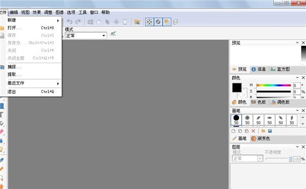The width and height of the screenshot is (306, 189).
Task: Select the second soft round brush preset
Action: pos(247,119)
